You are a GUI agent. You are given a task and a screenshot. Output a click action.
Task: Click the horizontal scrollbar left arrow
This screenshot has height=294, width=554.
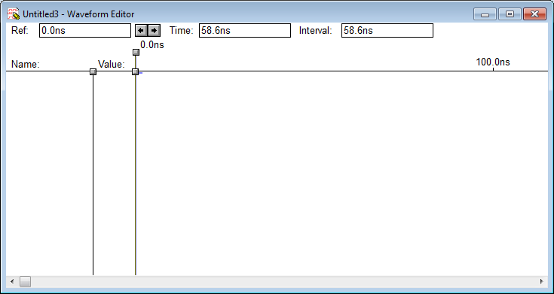[12, 281]
